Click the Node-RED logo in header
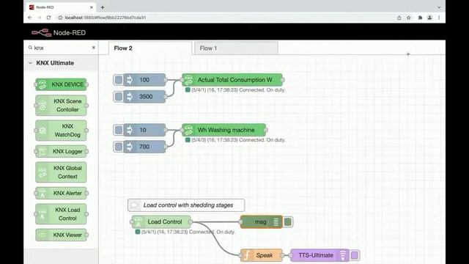 (59, 32)
